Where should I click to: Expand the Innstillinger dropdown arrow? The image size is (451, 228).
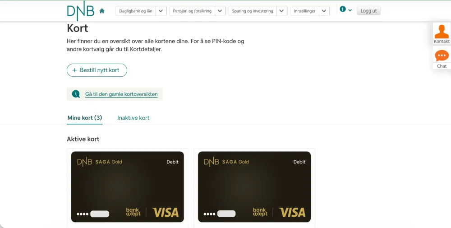[324, 11]
